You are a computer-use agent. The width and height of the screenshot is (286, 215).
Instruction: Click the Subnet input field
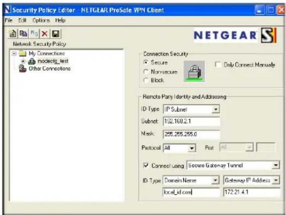pos(191,121)
